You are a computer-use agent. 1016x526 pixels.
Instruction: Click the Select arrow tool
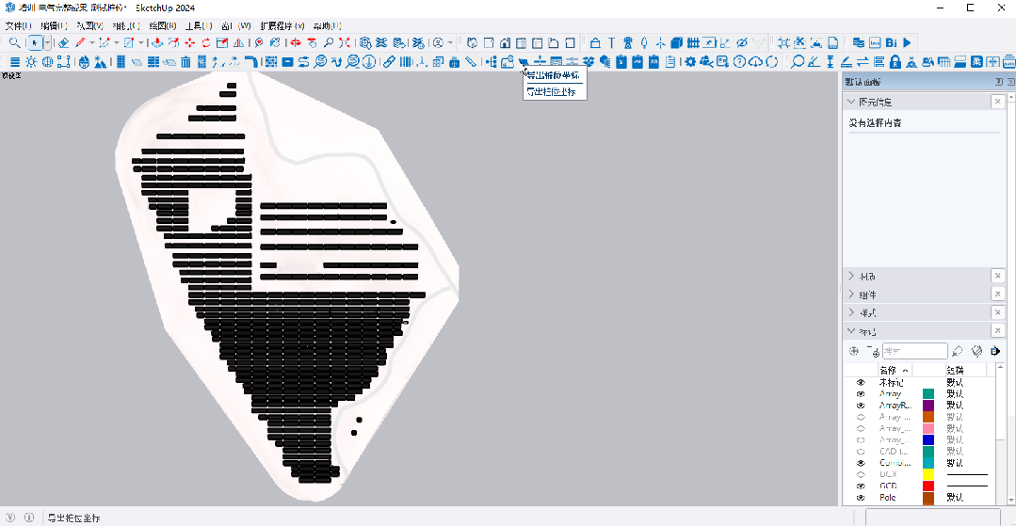(x=35, y=42)
